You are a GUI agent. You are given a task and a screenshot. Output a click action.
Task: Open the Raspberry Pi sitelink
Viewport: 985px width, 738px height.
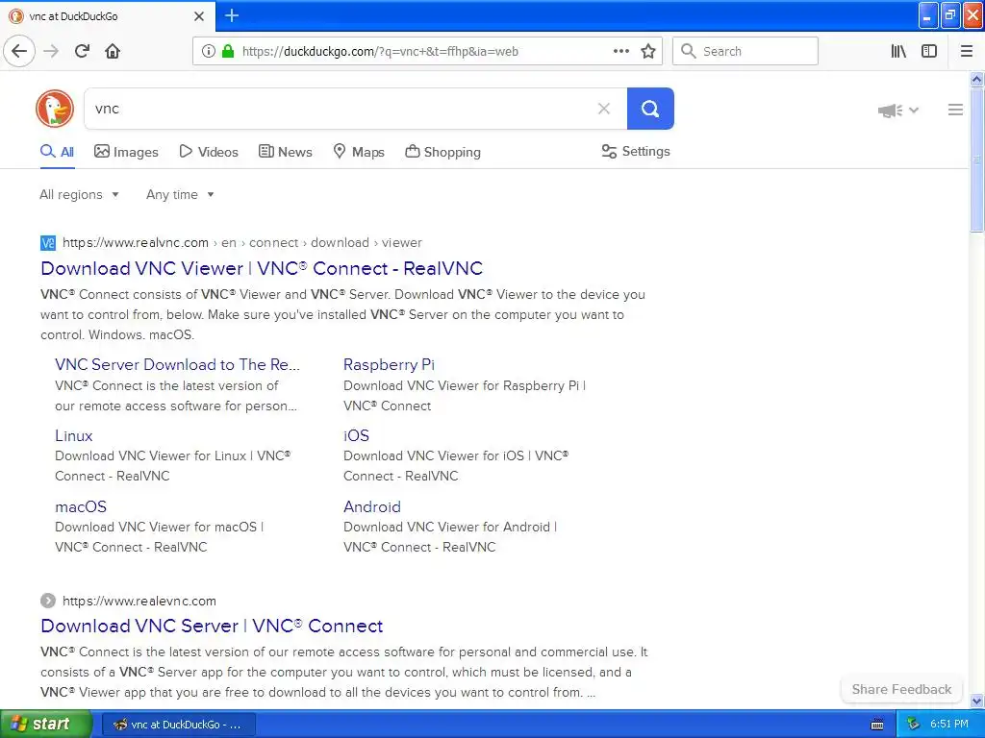389,364
